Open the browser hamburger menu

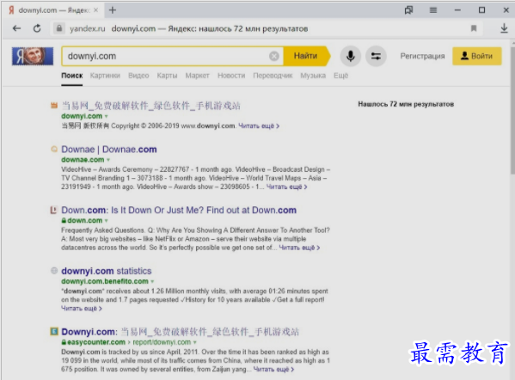coord(433,10)
